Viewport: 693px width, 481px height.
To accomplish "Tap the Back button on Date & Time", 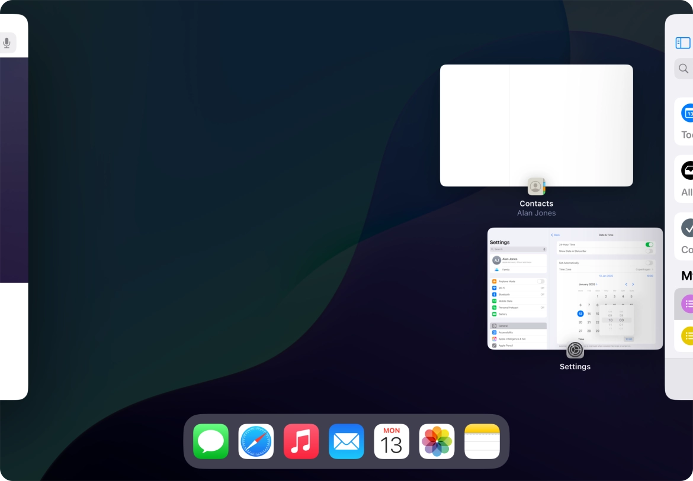I will click(x=556, y=235).
